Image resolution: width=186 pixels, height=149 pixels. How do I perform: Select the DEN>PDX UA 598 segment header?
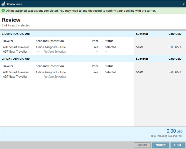point(16,34)
